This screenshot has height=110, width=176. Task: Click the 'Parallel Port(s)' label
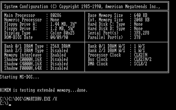[105, 37]
